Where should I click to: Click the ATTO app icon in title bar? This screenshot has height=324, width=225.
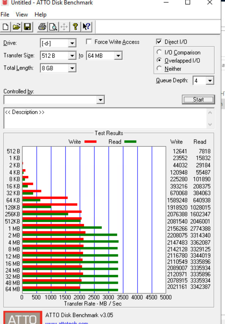[4, 3]
